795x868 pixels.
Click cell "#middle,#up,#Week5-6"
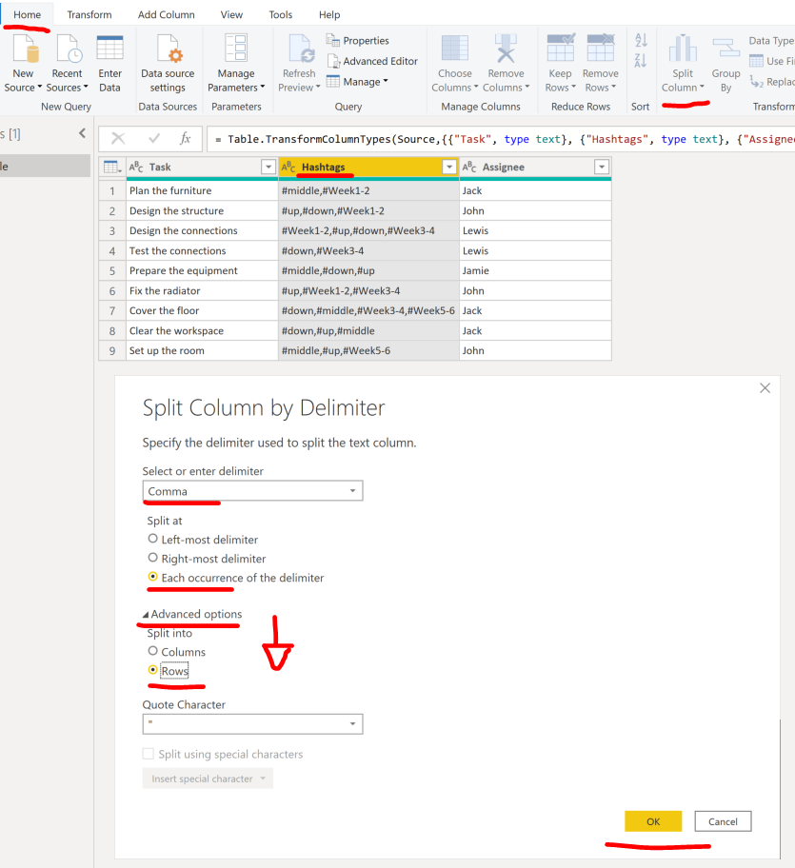[x=368, y=350]
